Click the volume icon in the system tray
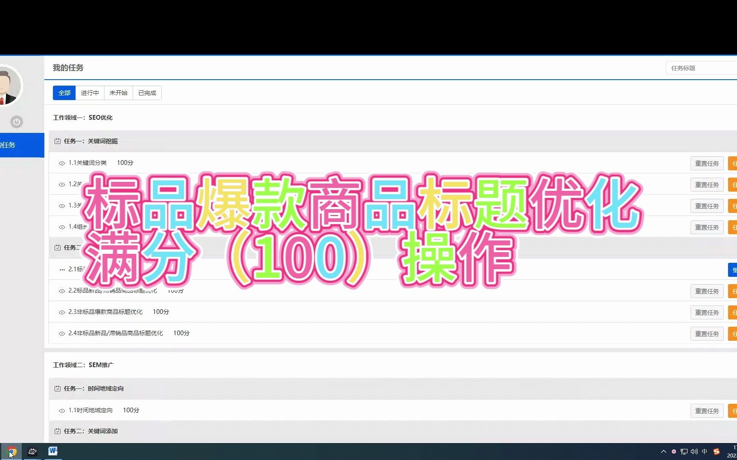 [695, 451]
